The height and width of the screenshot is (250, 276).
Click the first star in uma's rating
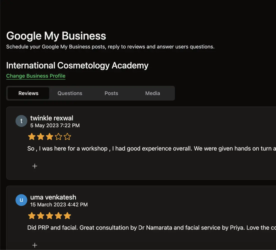click(32, 216)
